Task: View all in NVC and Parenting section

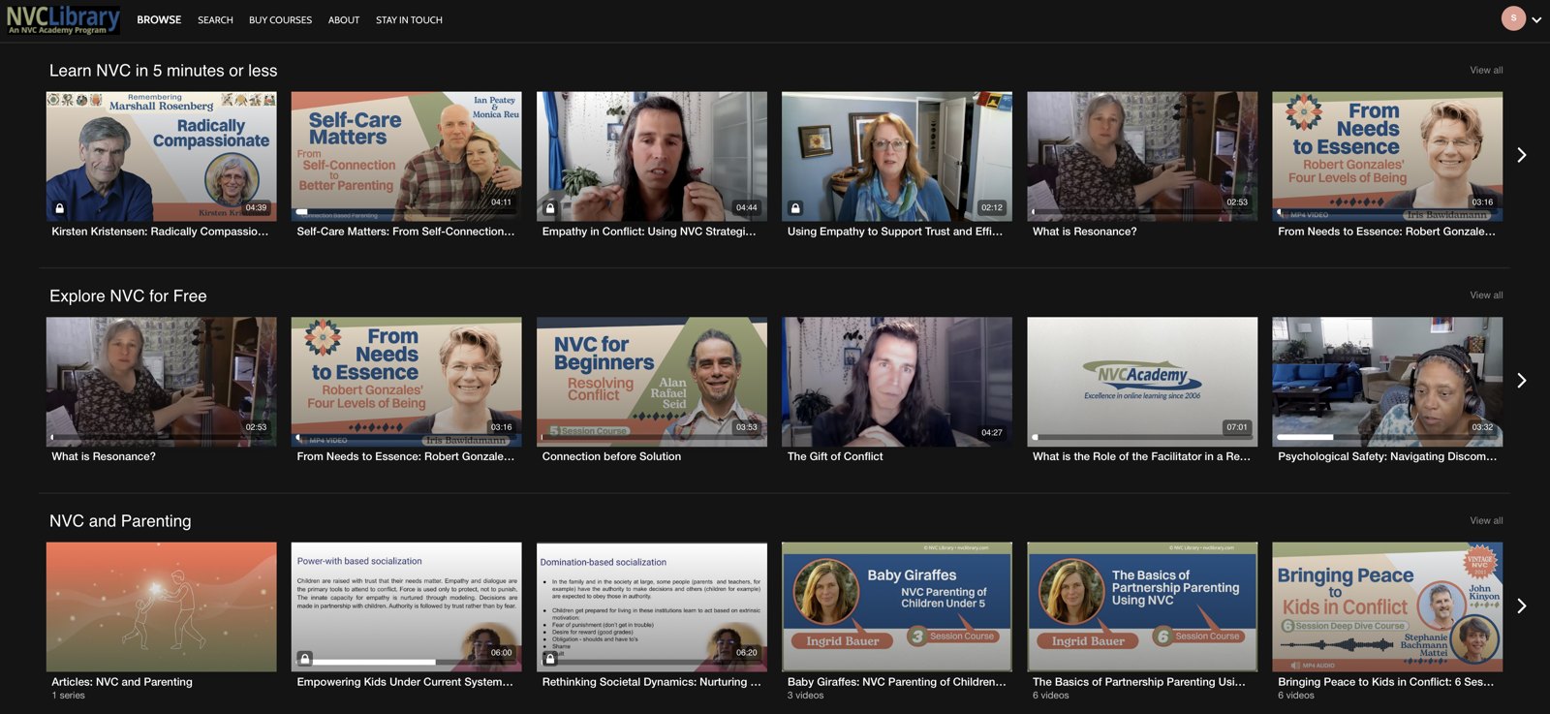Action: coord(1486,520)
